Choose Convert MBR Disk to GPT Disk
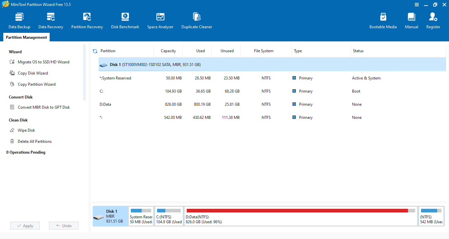Screen dimensions: 449x239 44,107
